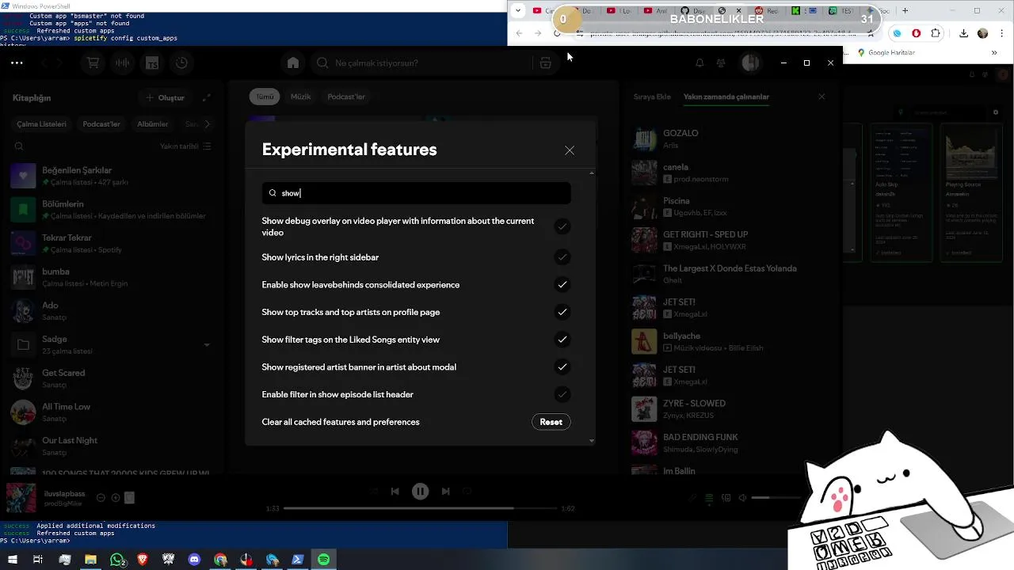Image resolution: width=1014 pixels, height=570 pixels.
Task: Select the Podcast'ler filter chip in main view
Action: pos(346,97)
